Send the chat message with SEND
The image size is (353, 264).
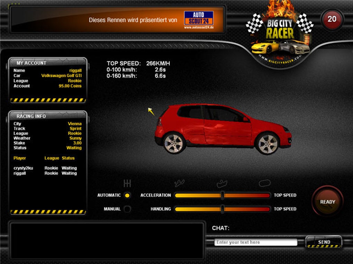click(x=324, y=242)
